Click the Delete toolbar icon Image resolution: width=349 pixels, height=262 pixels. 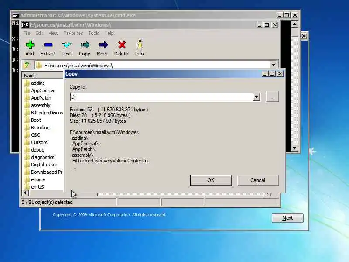[122, 45]
